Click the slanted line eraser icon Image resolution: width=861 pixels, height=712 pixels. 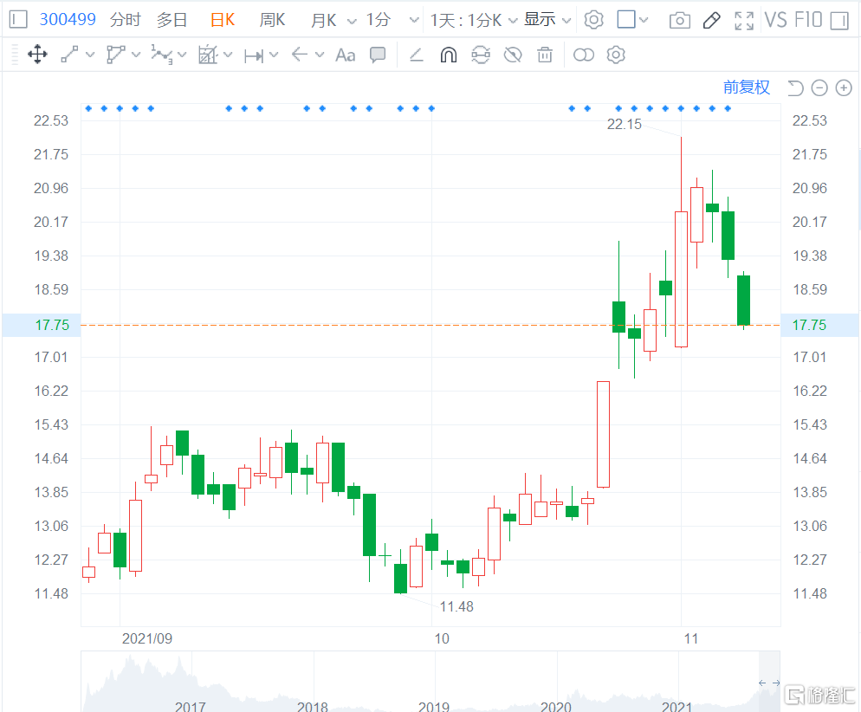(x=417, y=55)
